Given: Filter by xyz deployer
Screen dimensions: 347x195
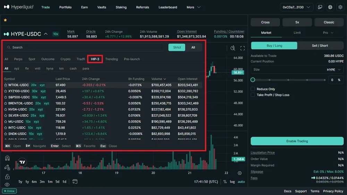Looking at the screenshot, I should [x=17, y=69].
